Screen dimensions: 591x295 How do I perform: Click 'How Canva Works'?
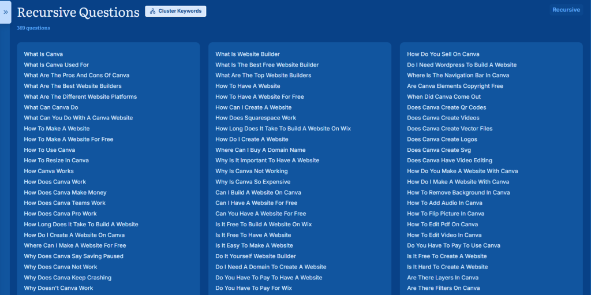[x=49, y=171]
